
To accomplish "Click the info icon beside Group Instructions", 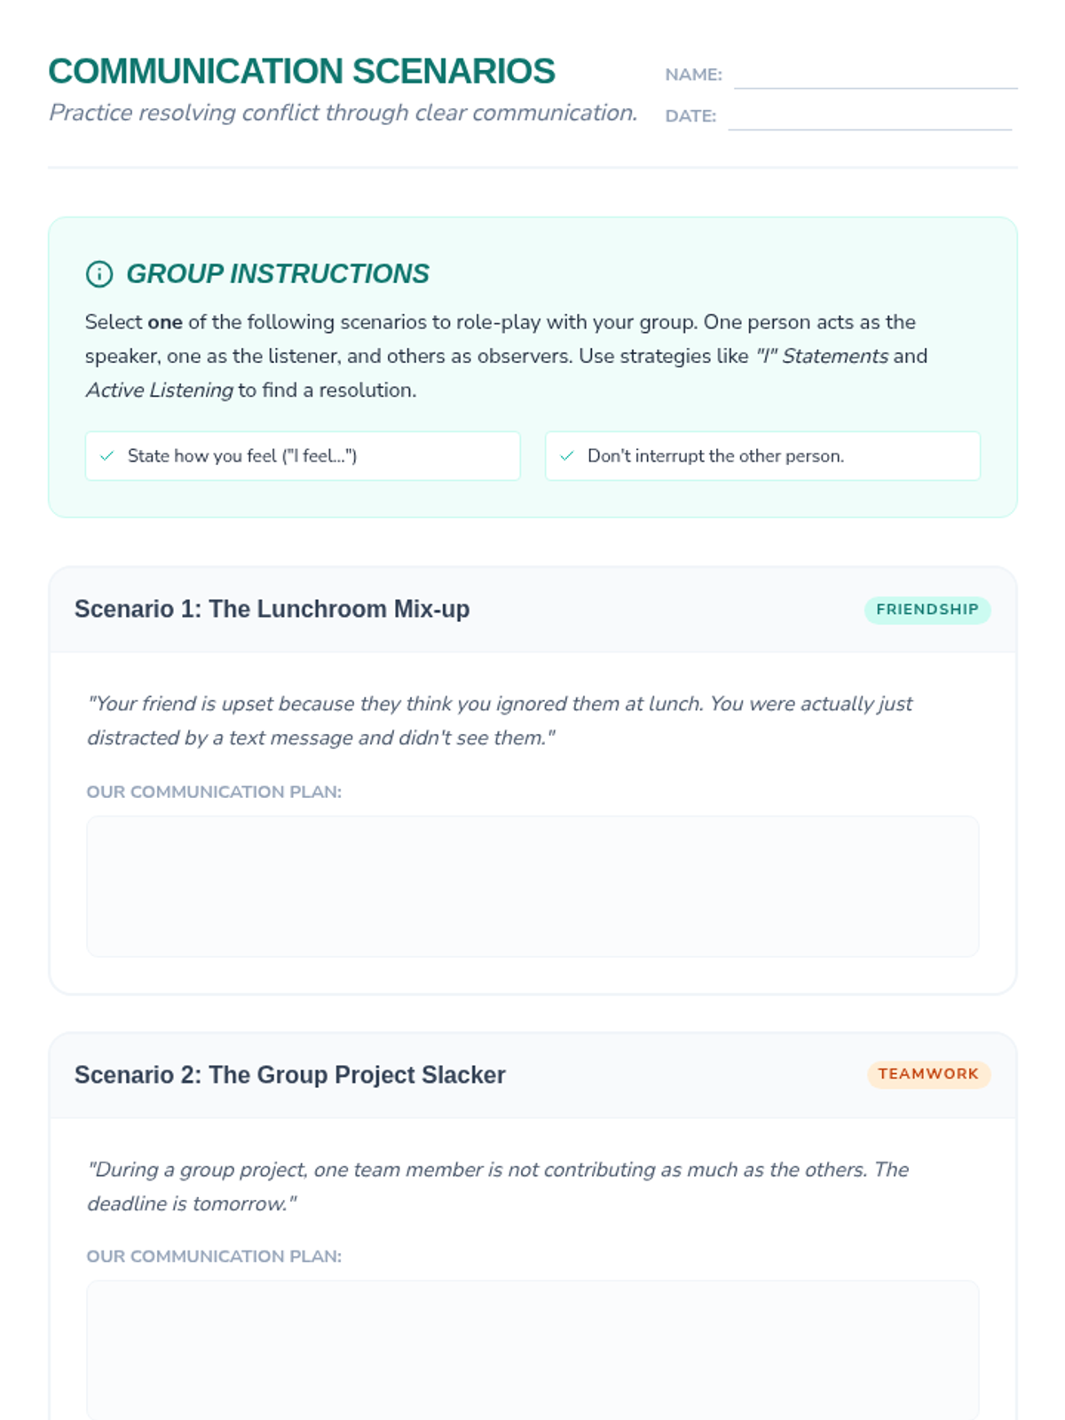I will tap(99, 274).
